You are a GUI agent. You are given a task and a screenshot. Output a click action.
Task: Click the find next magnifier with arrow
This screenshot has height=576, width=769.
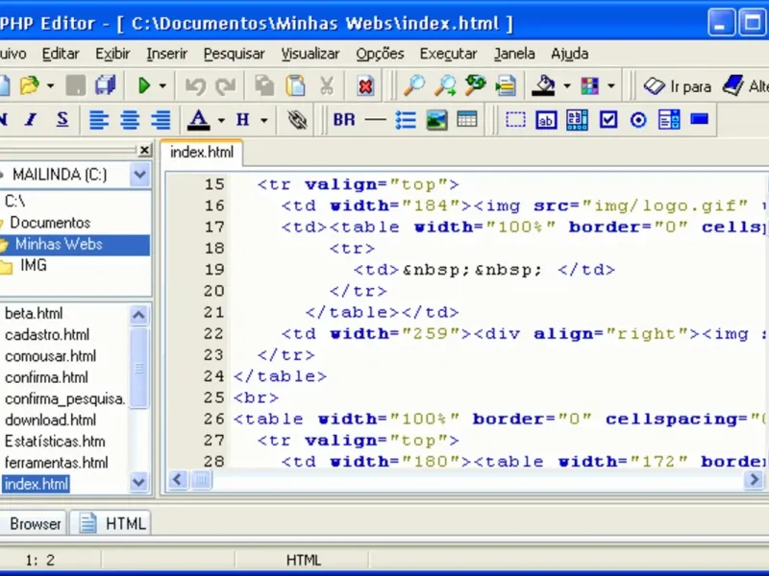(x=445, y=85)
